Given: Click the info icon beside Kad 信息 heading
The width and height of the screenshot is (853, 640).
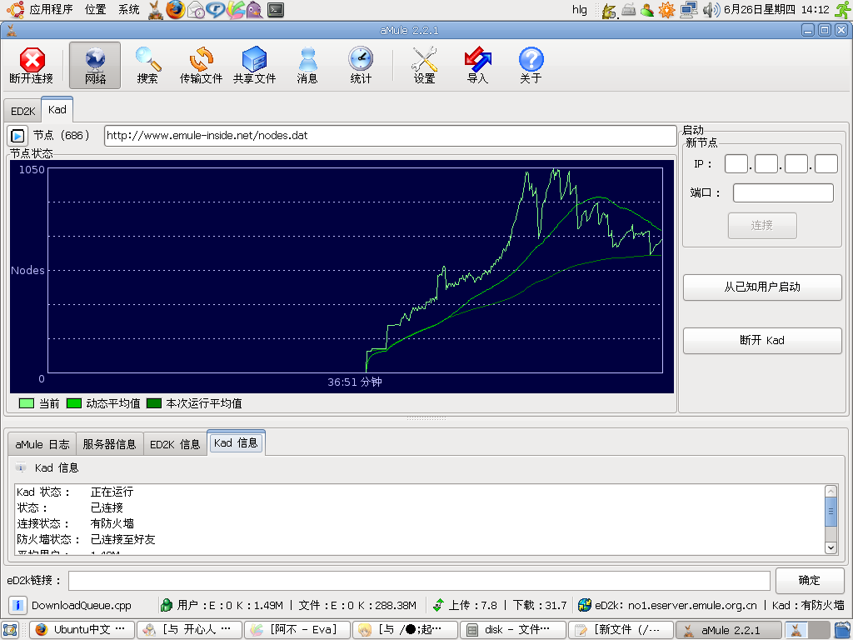Looking at the screenshot, I should pos(21,467).
